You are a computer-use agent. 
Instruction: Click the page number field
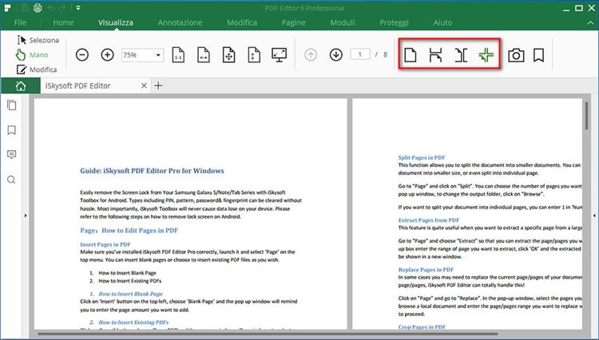[x=360, y=54]
